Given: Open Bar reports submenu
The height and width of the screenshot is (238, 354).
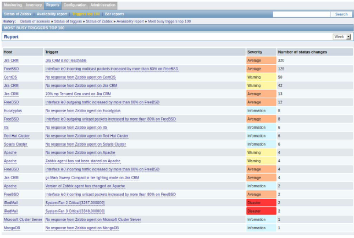Looking at the screenshot, I should 114,14.
